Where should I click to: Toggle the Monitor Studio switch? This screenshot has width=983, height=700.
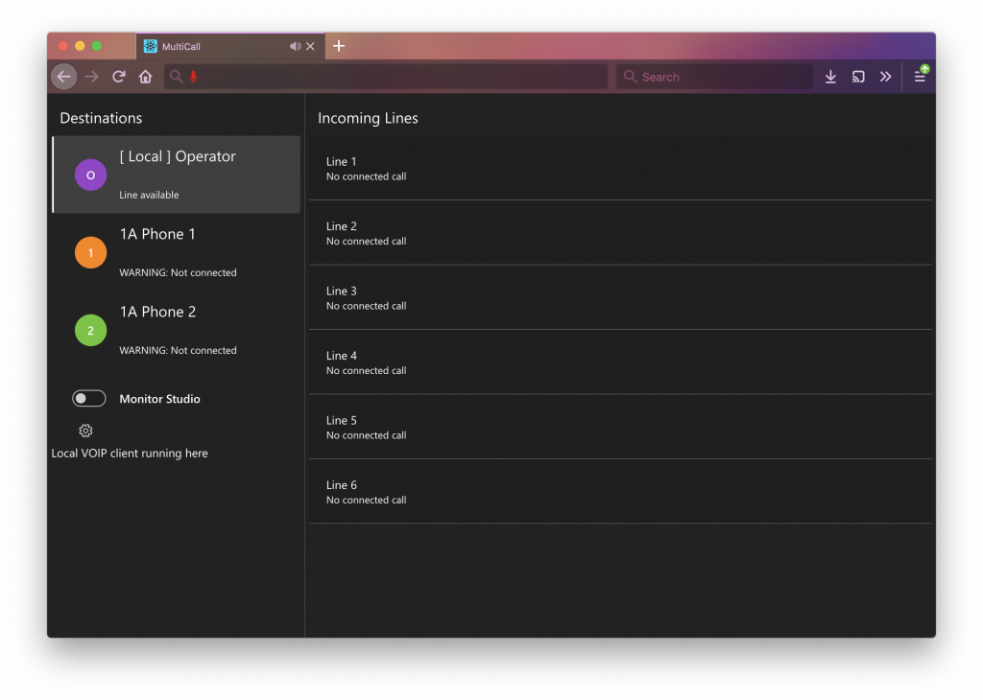click(89, 398)
